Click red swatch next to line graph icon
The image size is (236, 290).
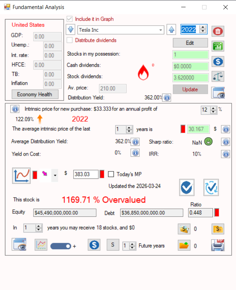click(35, 175)
